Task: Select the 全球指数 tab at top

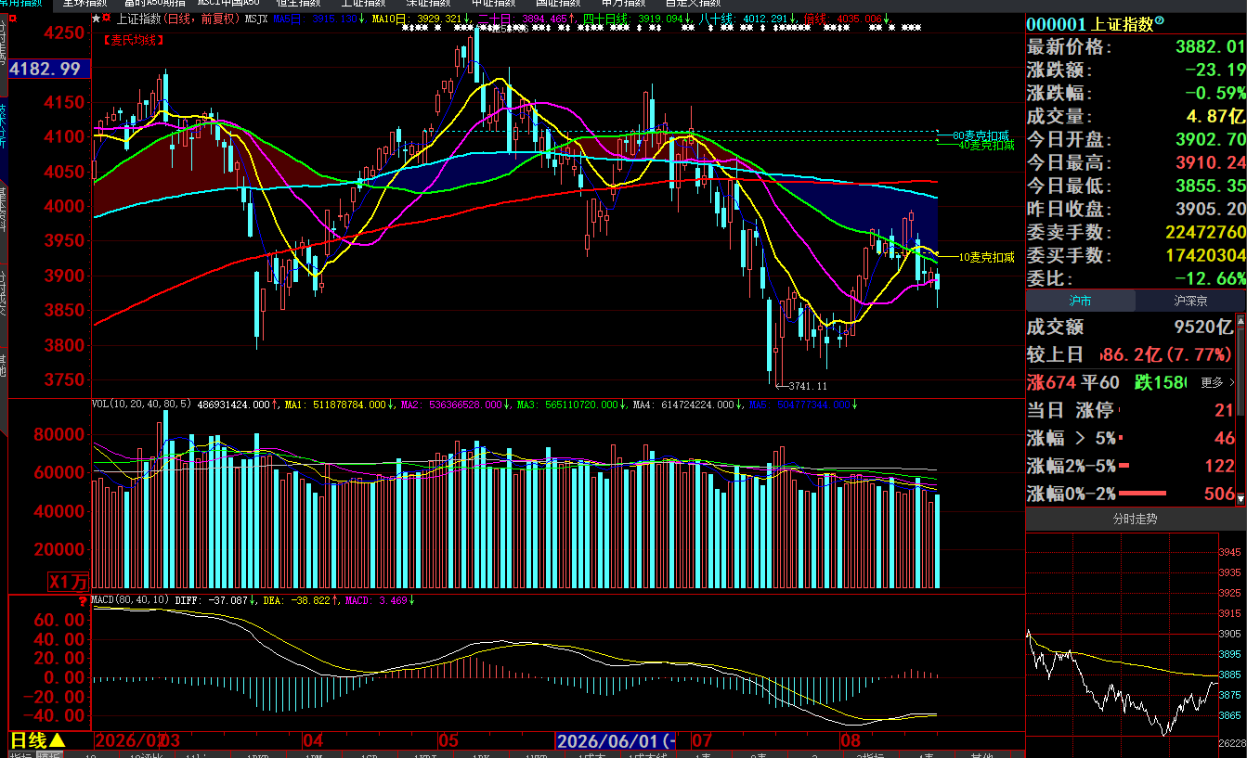Action: click(x=85, y=4)
